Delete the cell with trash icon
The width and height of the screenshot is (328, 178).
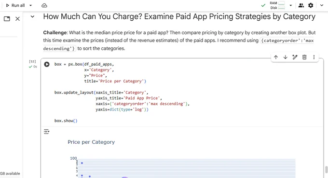(x=304, y=57)
